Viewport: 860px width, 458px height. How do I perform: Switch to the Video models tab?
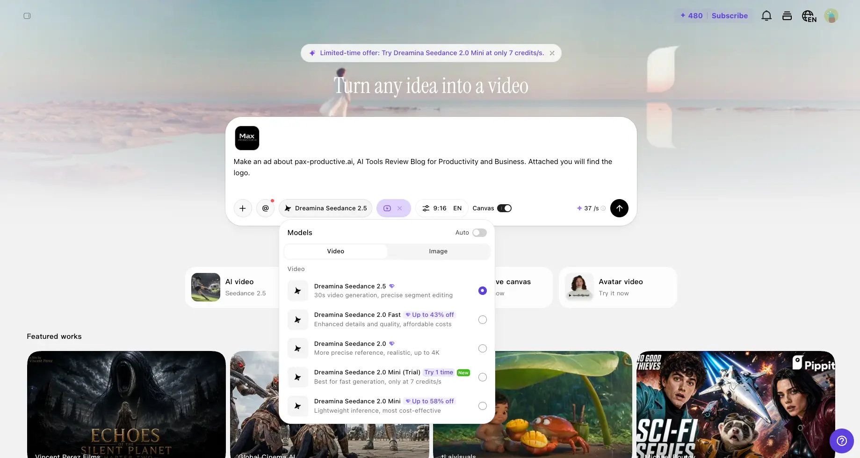336,251
